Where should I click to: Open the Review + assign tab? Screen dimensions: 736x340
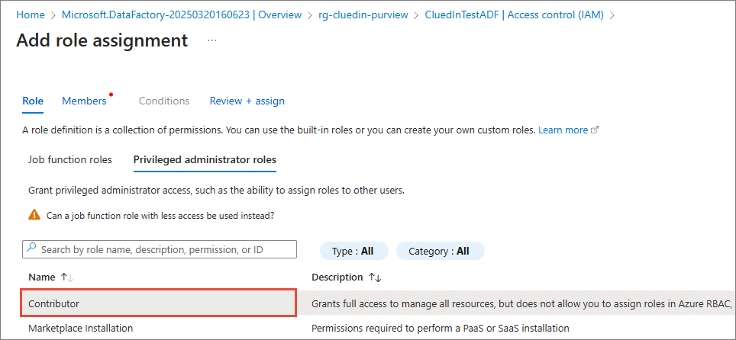pyautogui.click(x=247, y=101)
